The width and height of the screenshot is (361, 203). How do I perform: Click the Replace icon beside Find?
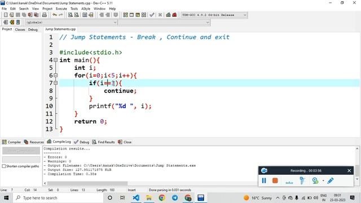(x=77, y=15)
